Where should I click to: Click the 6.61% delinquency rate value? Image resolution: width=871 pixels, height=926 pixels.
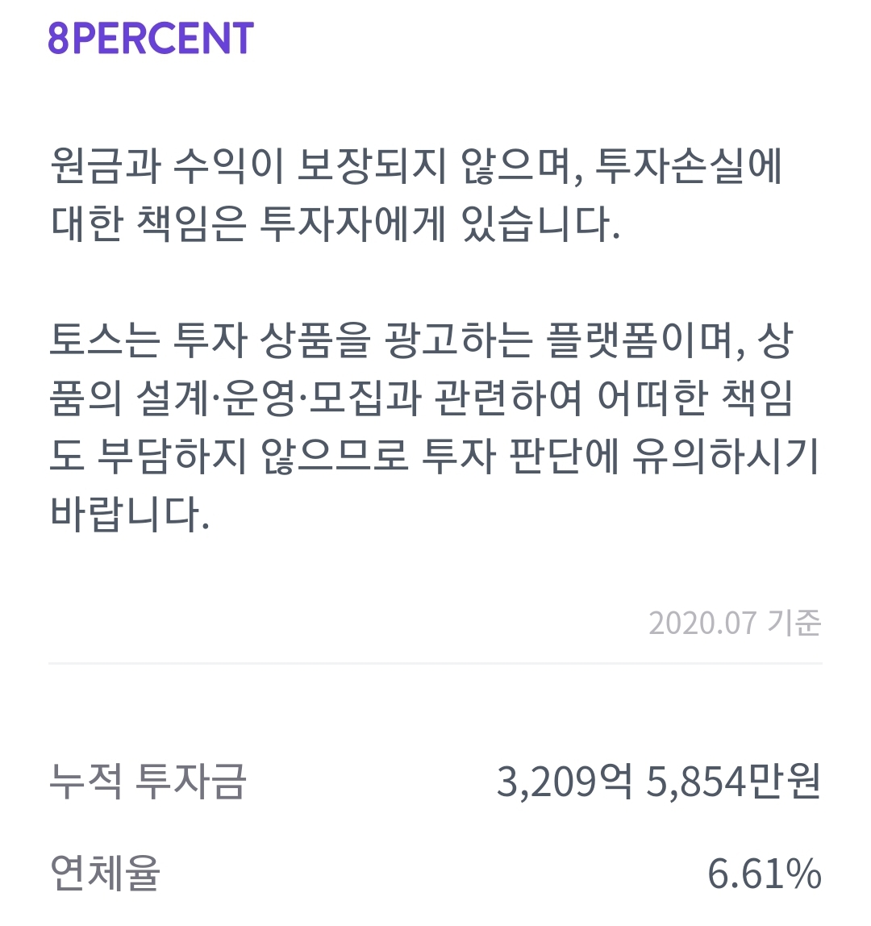tap(763, 874)
